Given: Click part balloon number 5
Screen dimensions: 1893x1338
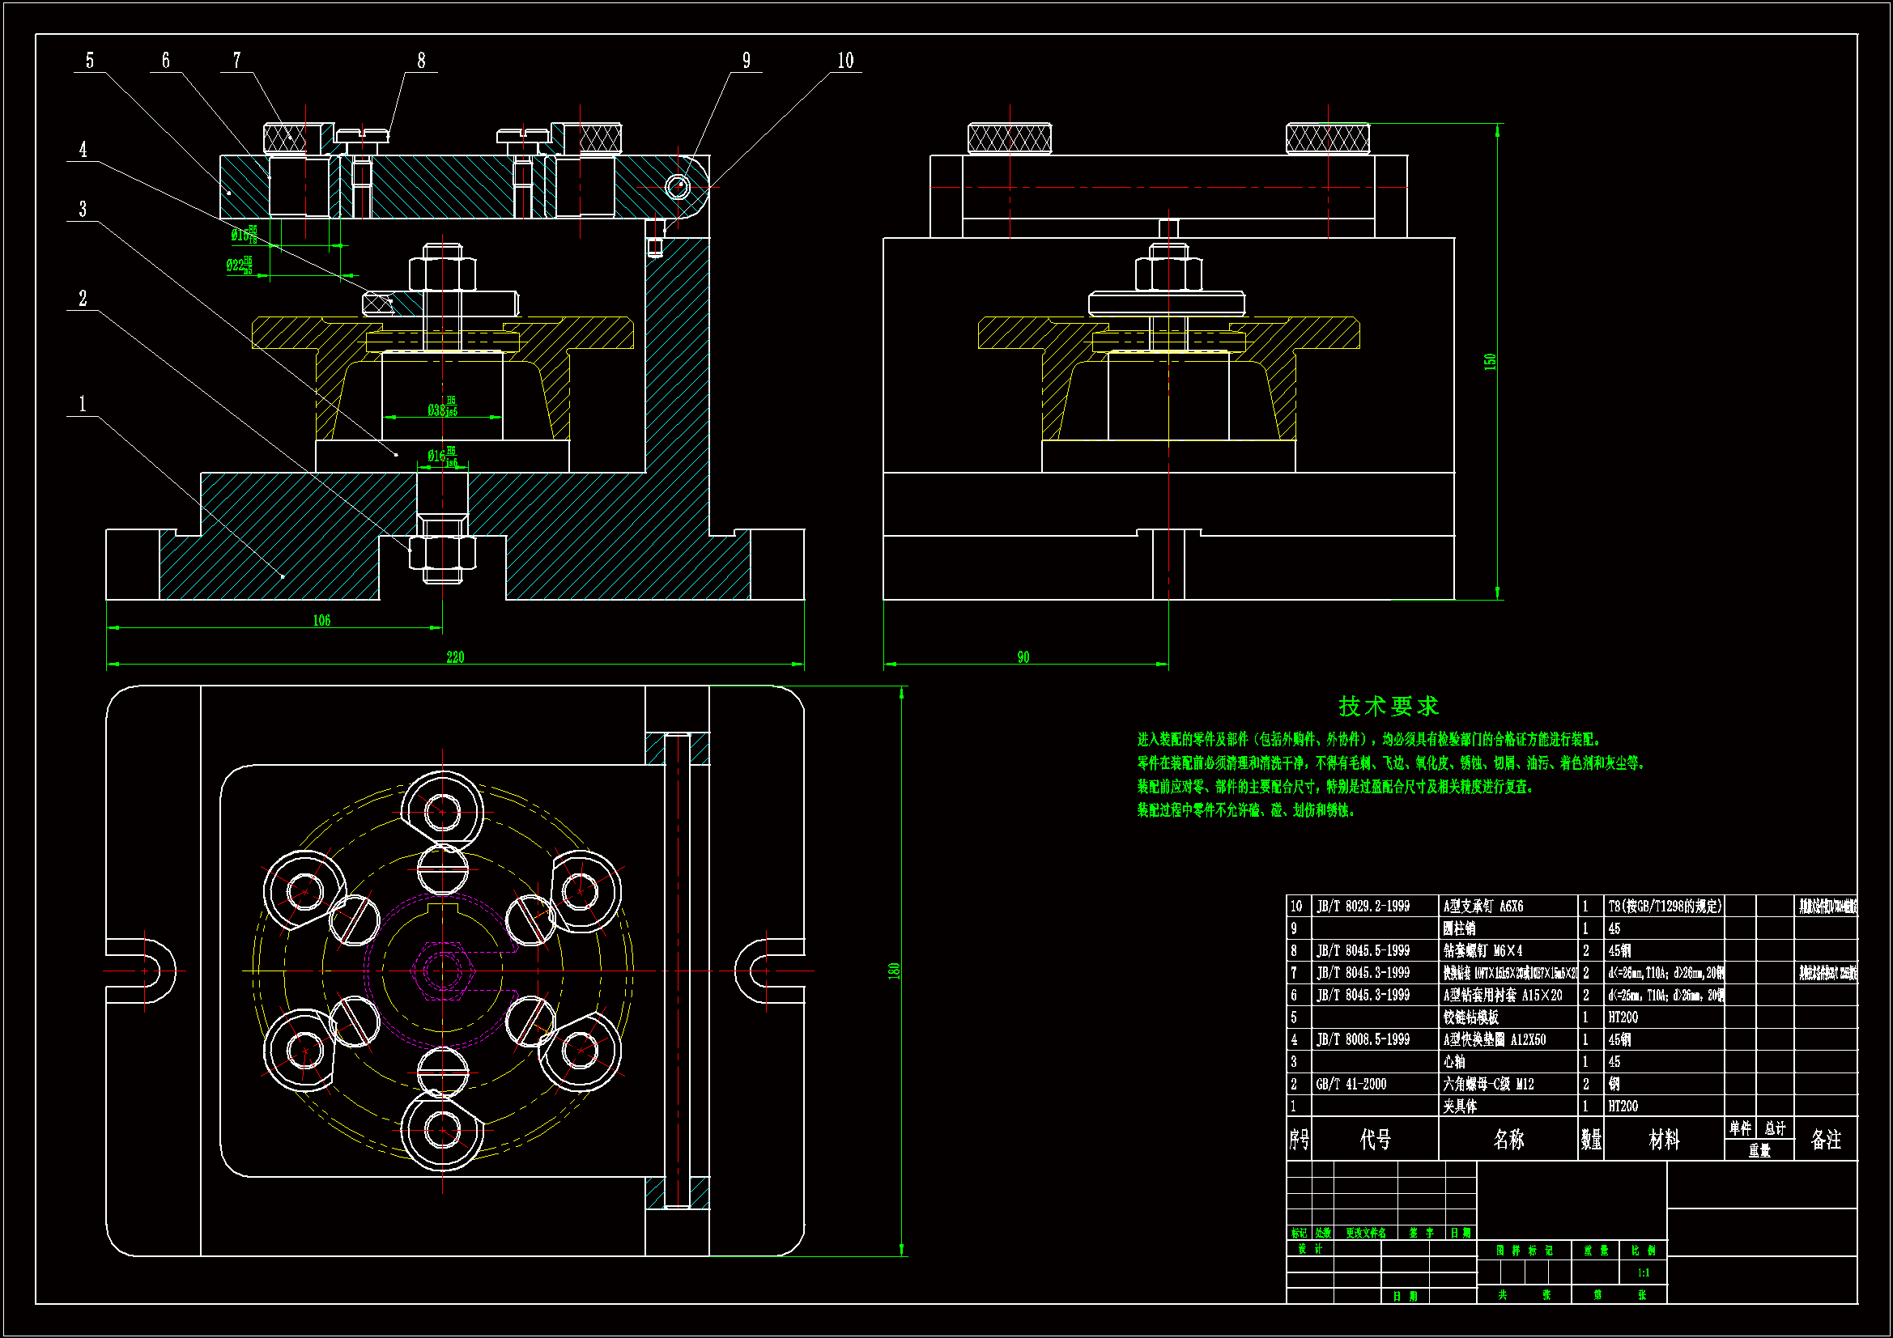Looking at the screenshot, I should 90,60.
